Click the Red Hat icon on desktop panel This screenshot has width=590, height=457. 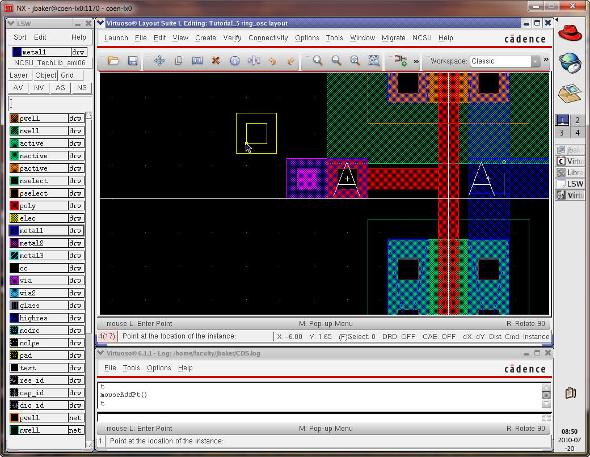(x=570, y=32)
